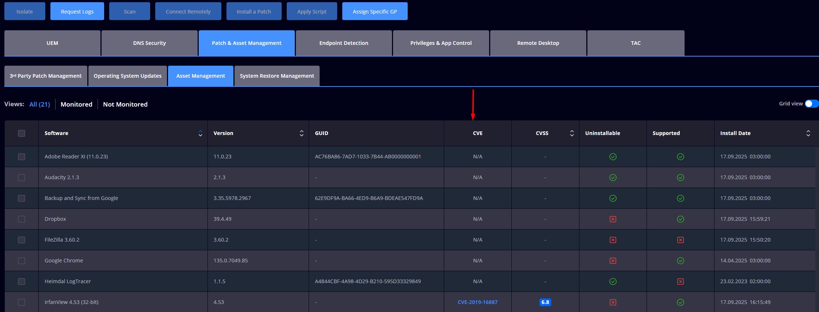Open Privileges & App Control tab
Viewport: 819px width, 312px height.
point(441,43)
